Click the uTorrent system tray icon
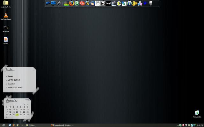This screenshot has width=204, height=127. point(180,125)
